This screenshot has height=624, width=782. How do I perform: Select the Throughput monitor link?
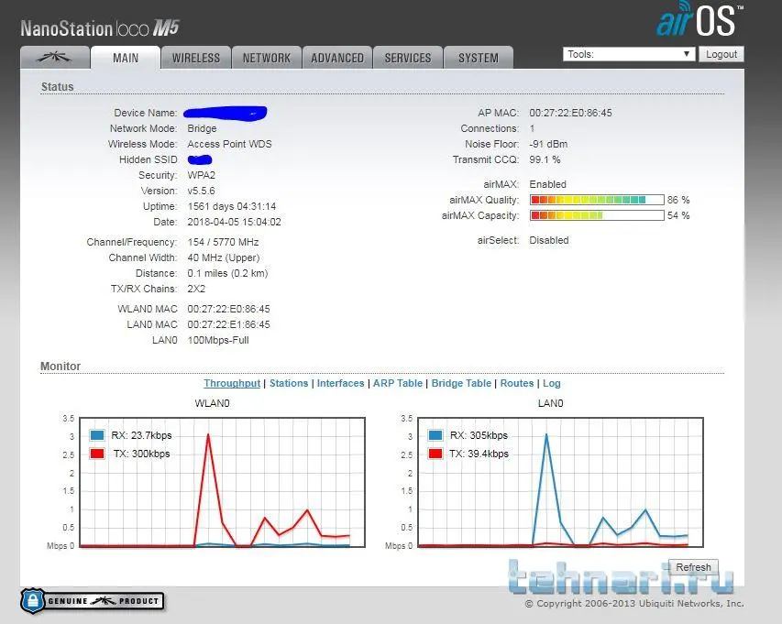pos(232,383)
